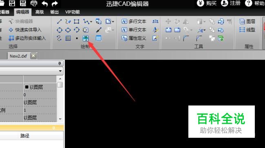Click the diagonal thick line icon

click(99, 30)
